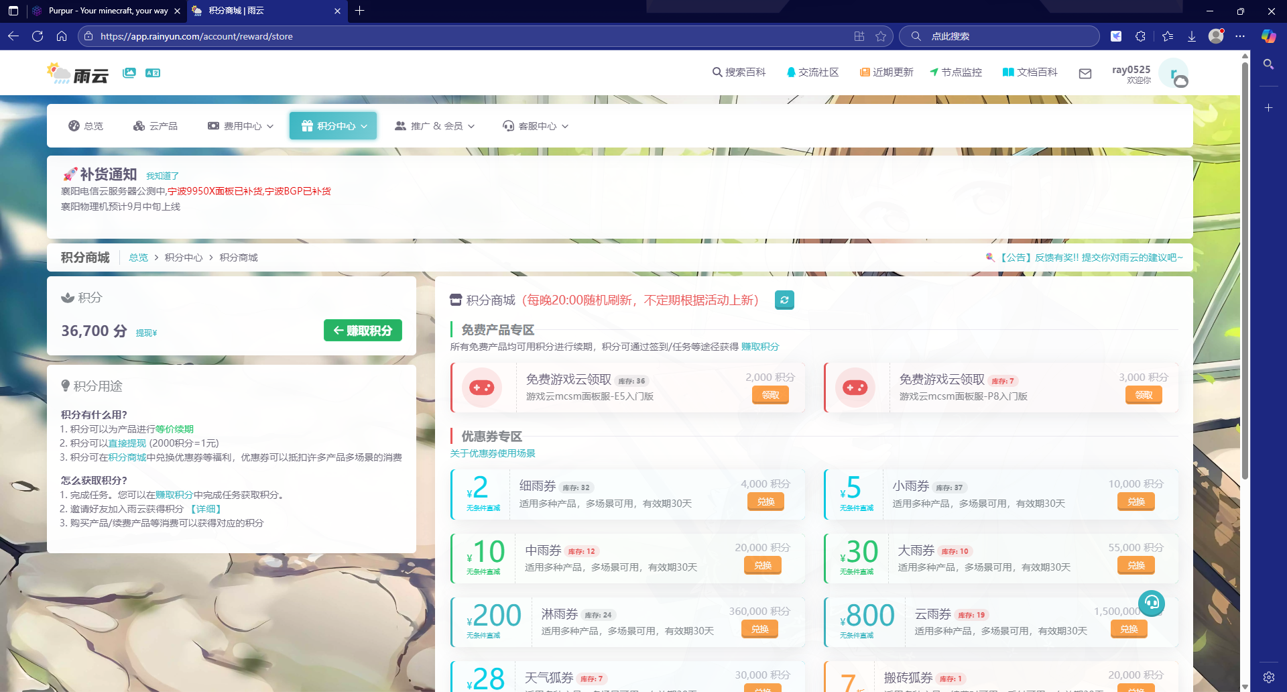
Task: Open the mail inbox envelope icon
Action: pos(1085,74)
